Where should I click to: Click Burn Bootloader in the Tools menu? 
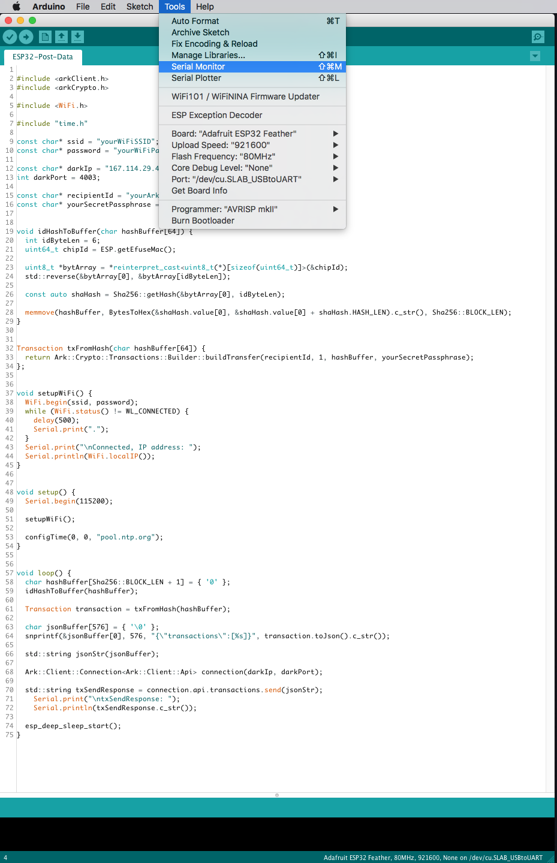point(203,221)
